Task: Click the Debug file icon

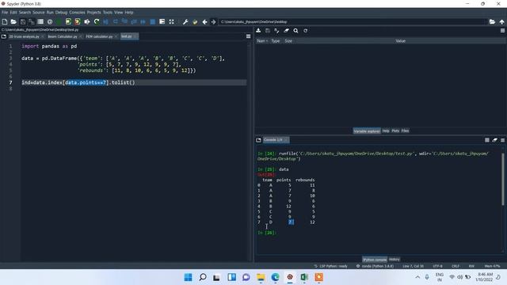Action: point(105,21)
